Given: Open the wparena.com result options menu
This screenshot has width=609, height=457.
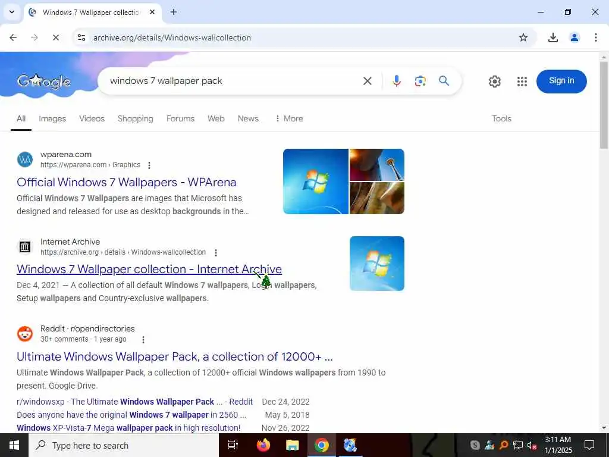Looking at the screenshot, I should click(149, 165).
